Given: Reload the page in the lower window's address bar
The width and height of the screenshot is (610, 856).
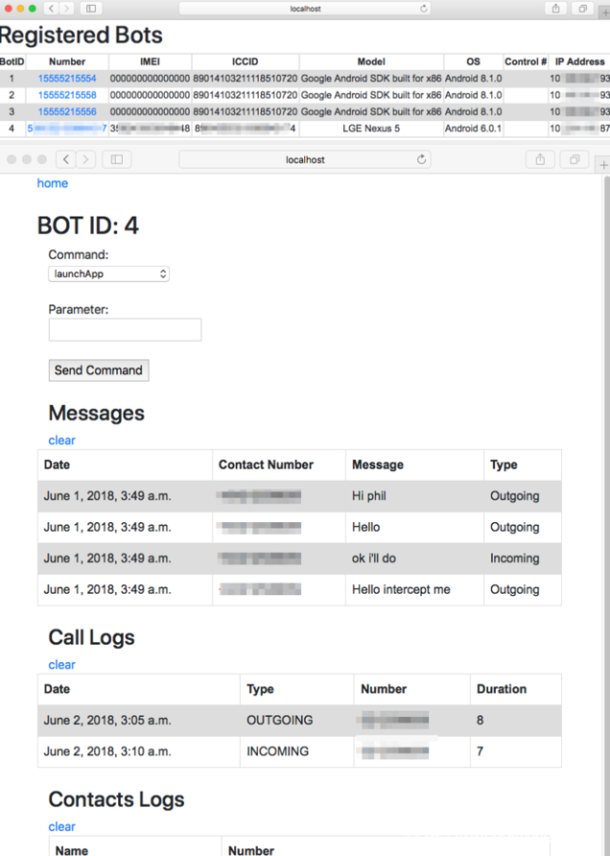Looking at the screenshot, I should [x=422, y=159].
